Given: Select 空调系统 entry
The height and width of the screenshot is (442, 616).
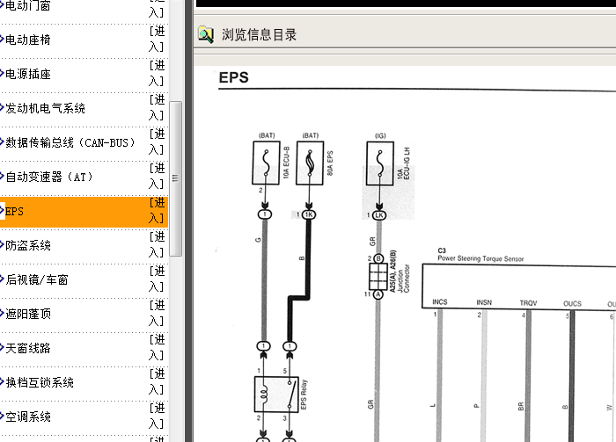Looking at the screenshot, I should coord(28,417).
